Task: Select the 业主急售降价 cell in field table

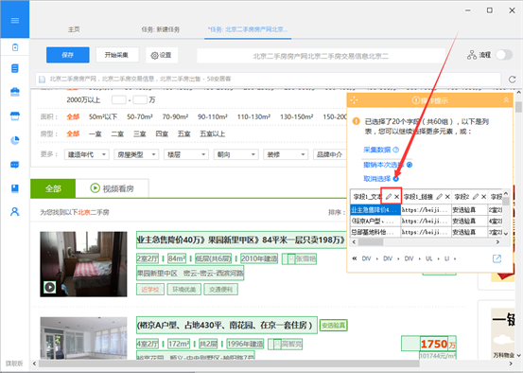Action: coord(375,210)
